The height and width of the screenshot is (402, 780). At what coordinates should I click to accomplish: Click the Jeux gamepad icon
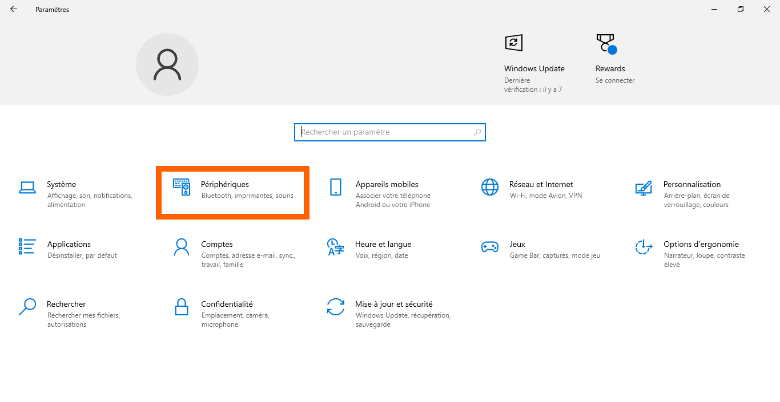point(490,247)
